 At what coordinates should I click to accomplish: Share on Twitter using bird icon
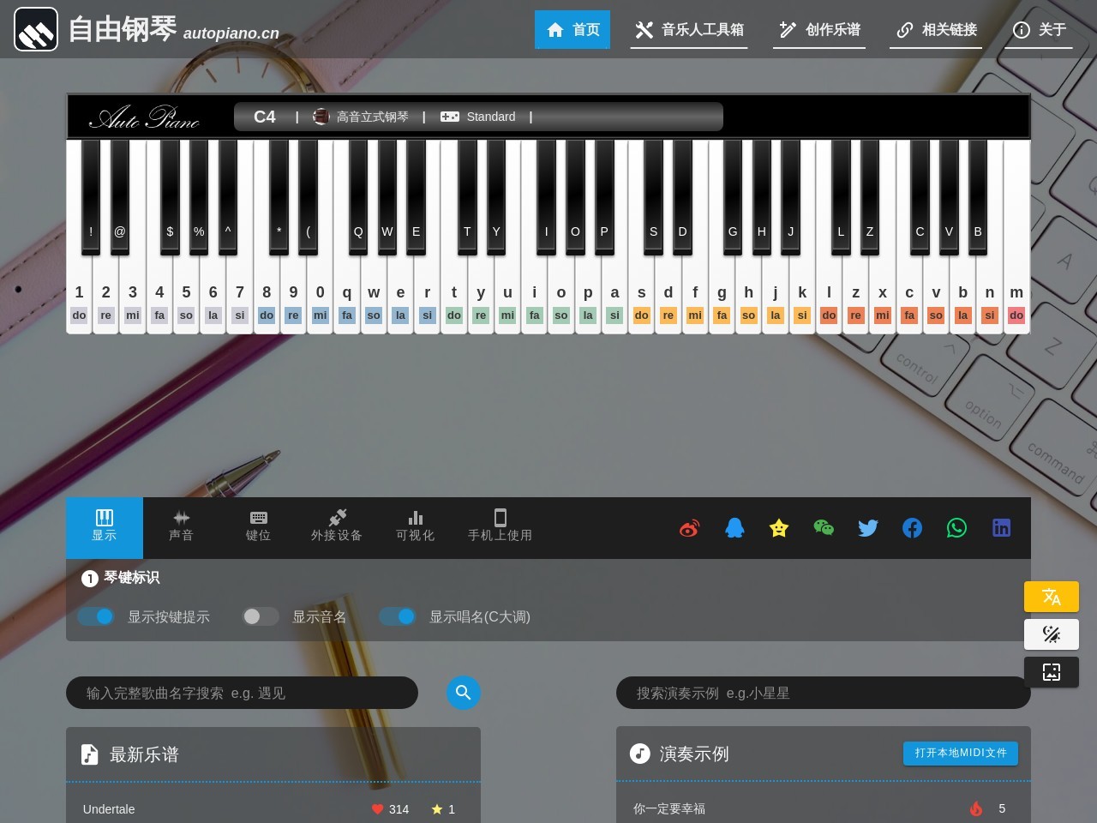click(868, 528)
